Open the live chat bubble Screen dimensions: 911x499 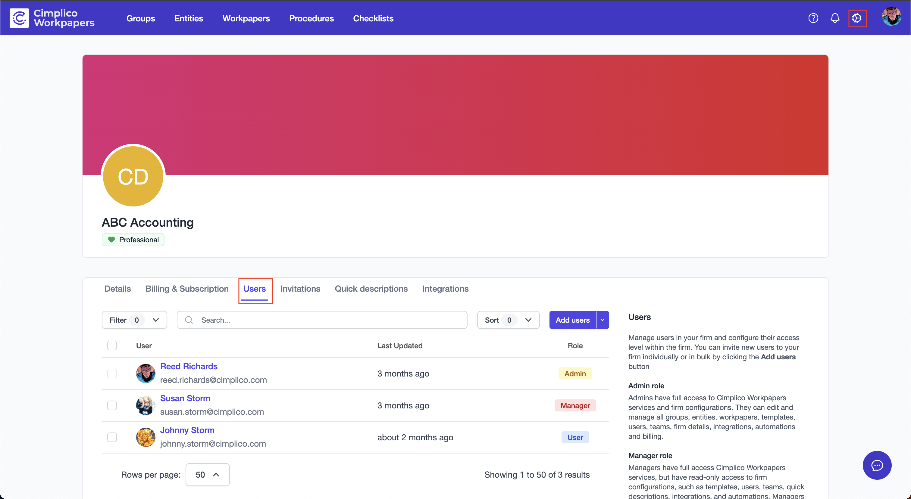[x=877, y=465]
